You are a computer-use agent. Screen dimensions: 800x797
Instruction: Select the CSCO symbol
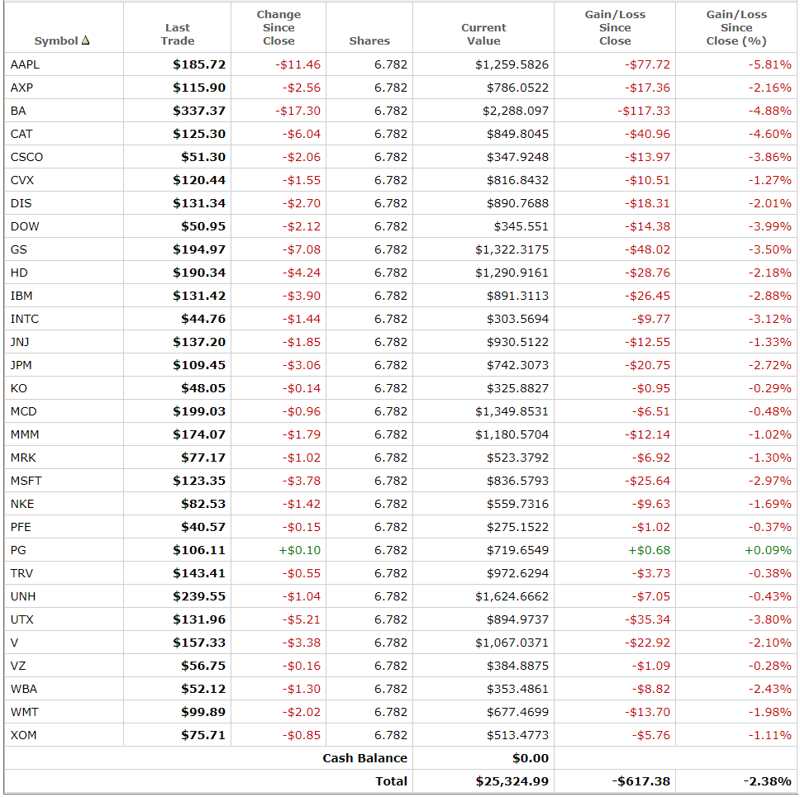pos(26,157)
